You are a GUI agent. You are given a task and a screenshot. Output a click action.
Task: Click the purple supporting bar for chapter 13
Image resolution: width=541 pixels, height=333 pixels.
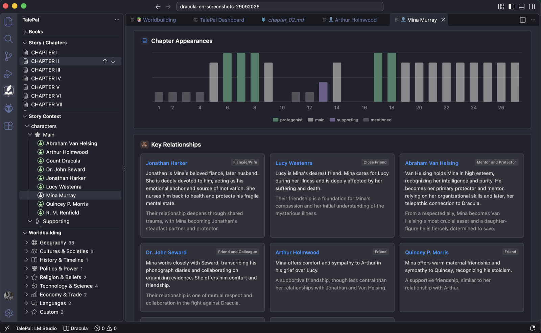(x=323, y=92)
